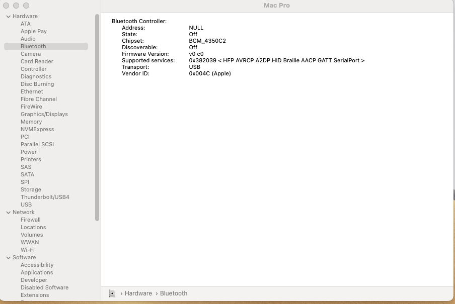Show Power information
This screenshot has height=304, width=455.
pyautogui.click(x=29, y=152)
